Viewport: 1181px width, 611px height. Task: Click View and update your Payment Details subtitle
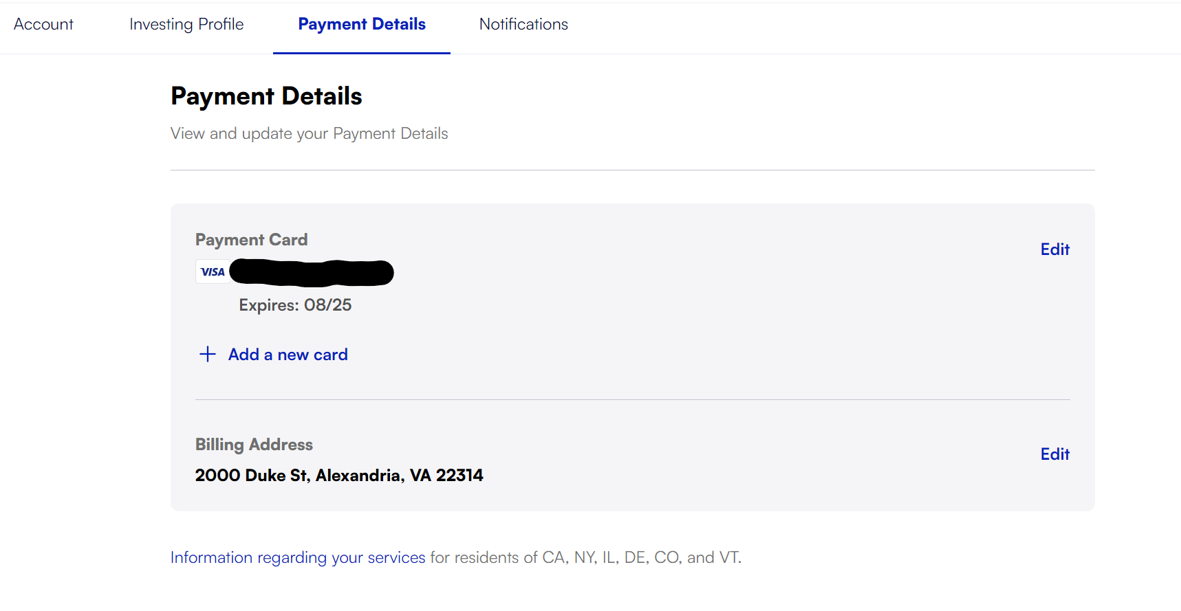(309, 133)
